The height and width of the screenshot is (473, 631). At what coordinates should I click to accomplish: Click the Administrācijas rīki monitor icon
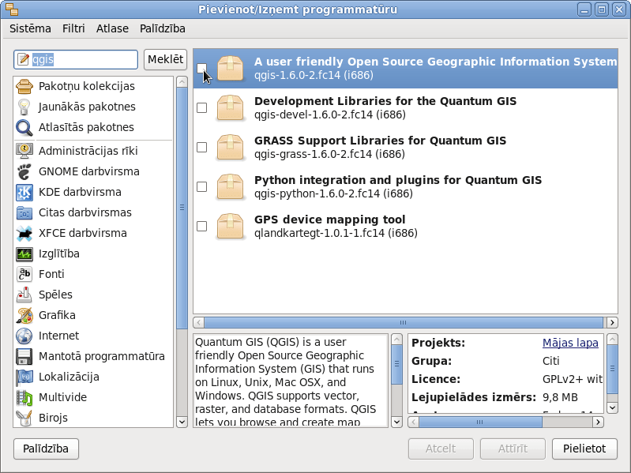[24, 151]
